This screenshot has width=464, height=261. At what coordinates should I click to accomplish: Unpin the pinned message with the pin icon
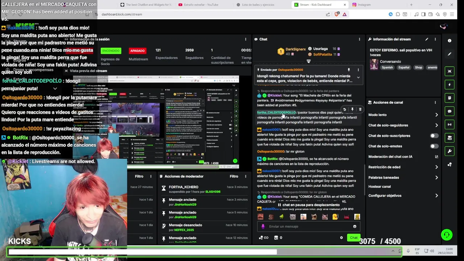[349, 70]
